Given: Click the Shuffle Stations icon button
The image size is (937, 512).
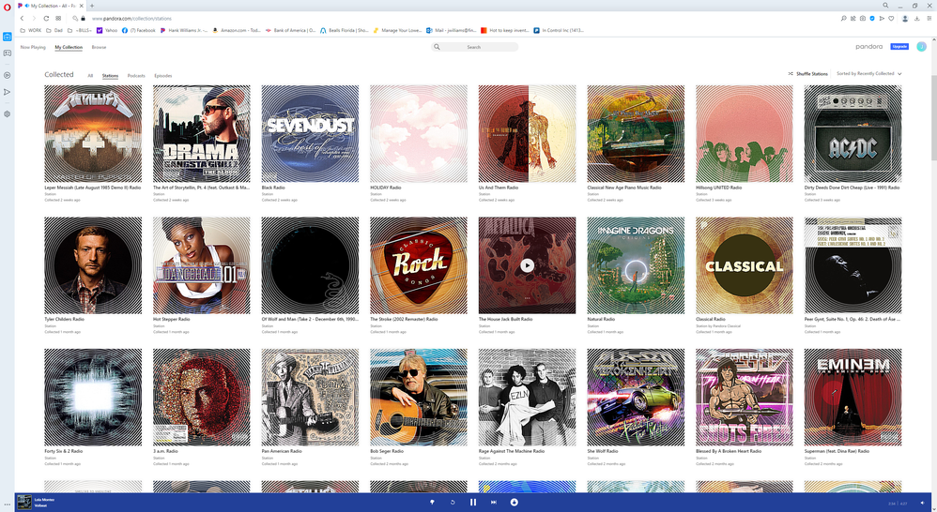Looking at the screenshot, I should 791,73.
